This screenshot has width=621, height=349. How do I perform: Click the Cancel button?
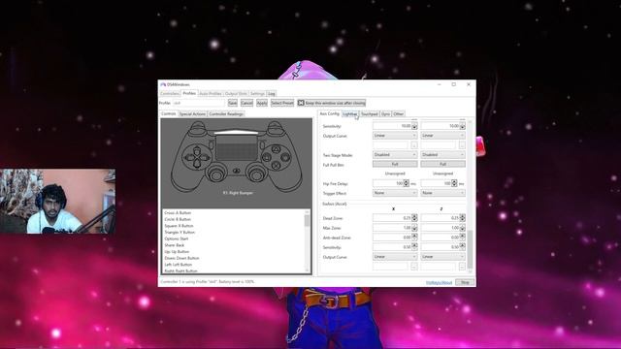tap(246, 103)
